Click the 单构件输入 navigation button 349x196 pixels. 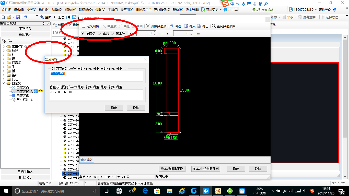click(25, 171)
